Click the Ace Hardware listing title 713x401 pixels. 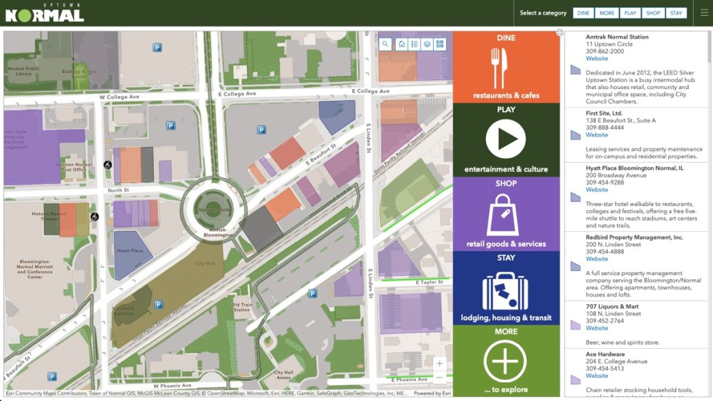click(x=605, y=354)
